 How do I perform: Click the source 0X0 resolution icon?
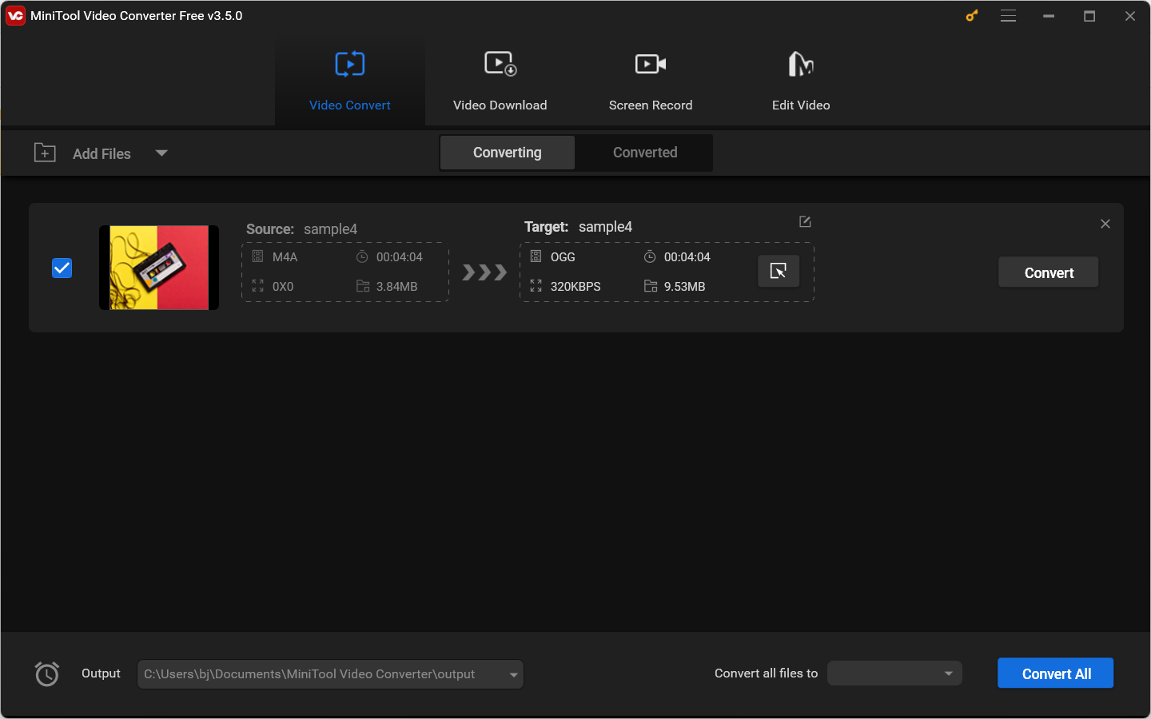coord(257,285)
